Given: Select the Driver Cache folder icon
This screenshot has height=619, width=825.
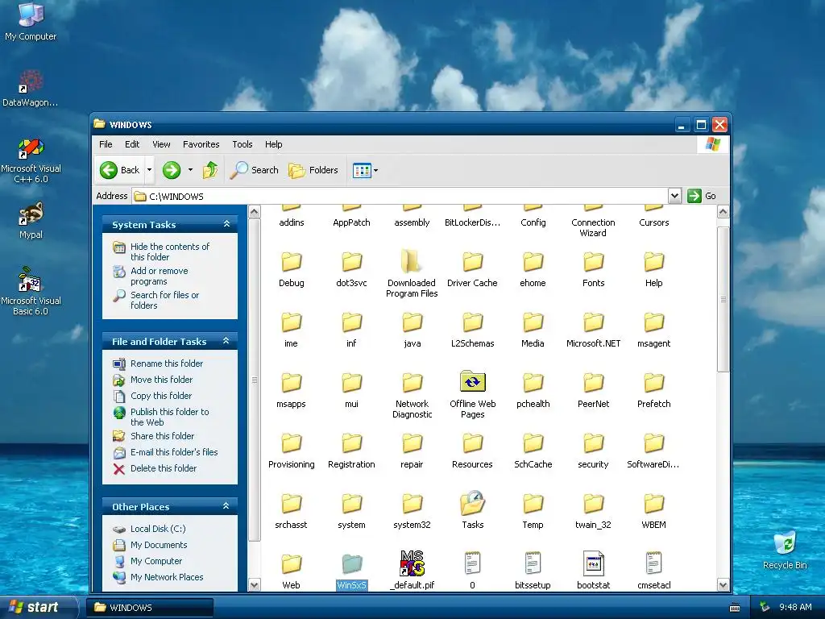Looking at the screenshot, I should point(472,261).
